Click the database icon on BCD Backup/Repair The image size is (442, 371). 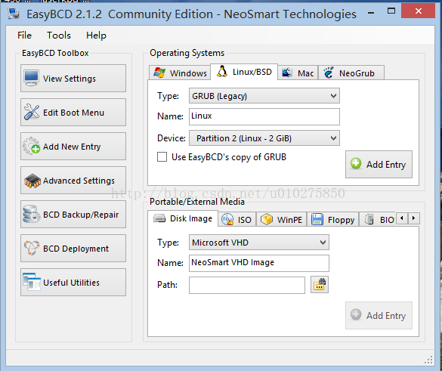31,214
